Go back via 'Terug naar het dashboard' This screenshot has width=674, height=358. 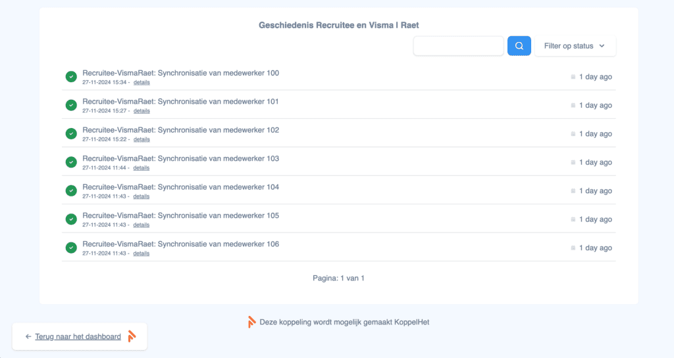coord(78,336)
